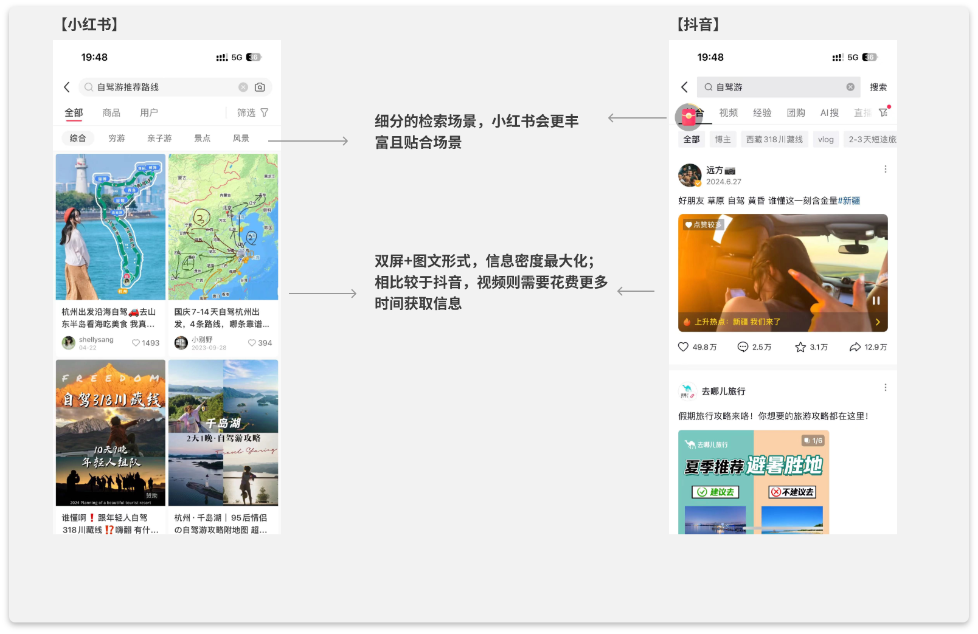Open the 杭州出发沿海自驾 note cover image

tap(111, 227)
